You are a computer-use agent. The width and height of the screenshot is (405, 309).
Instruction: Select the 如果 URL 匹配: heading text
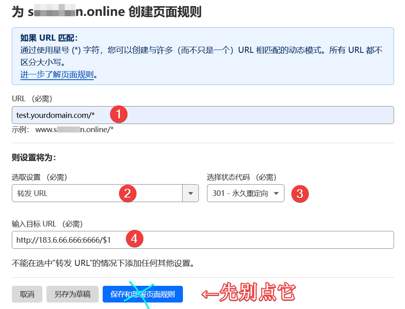[49, 38]
